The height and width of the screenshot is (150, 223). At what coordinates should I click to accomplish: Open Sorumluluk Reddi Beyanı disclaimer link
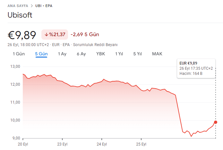pyautogui.click(x=95, y=45)
